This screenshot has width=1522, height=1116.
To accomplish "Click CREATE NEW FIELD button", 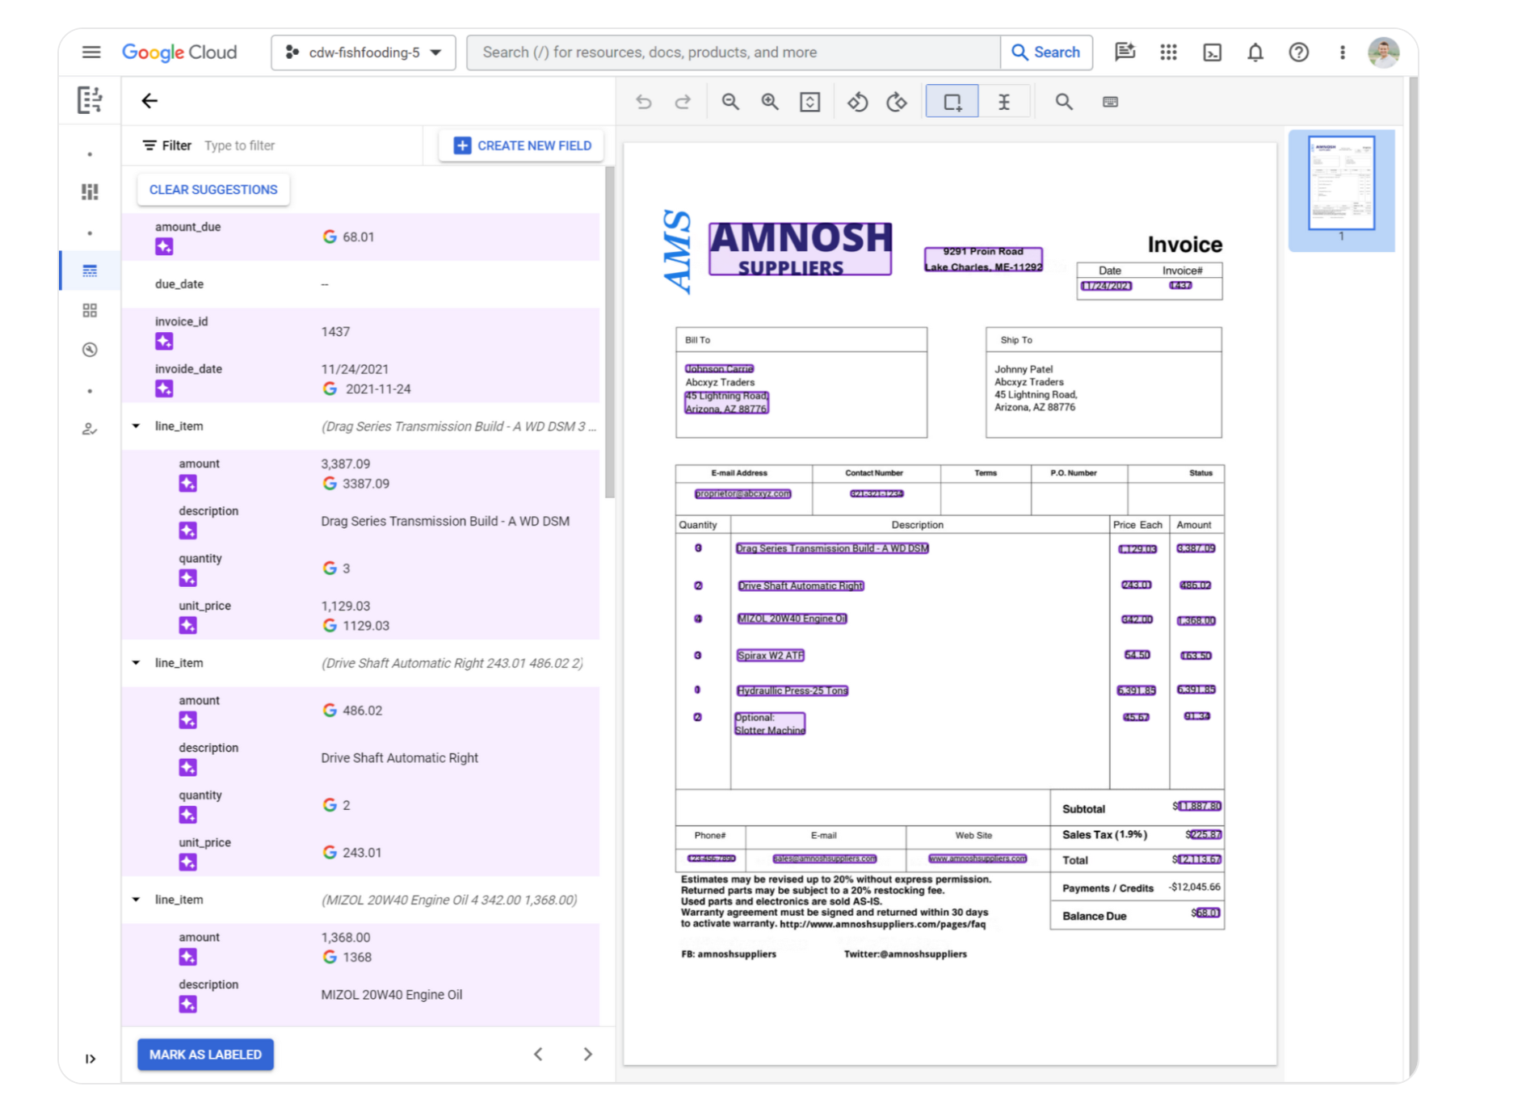I will coord(522,145).
